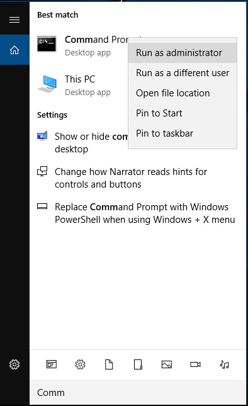Filter search results by Folders
Viewport: 248px width, 406px height.
(x=138, y=364)
